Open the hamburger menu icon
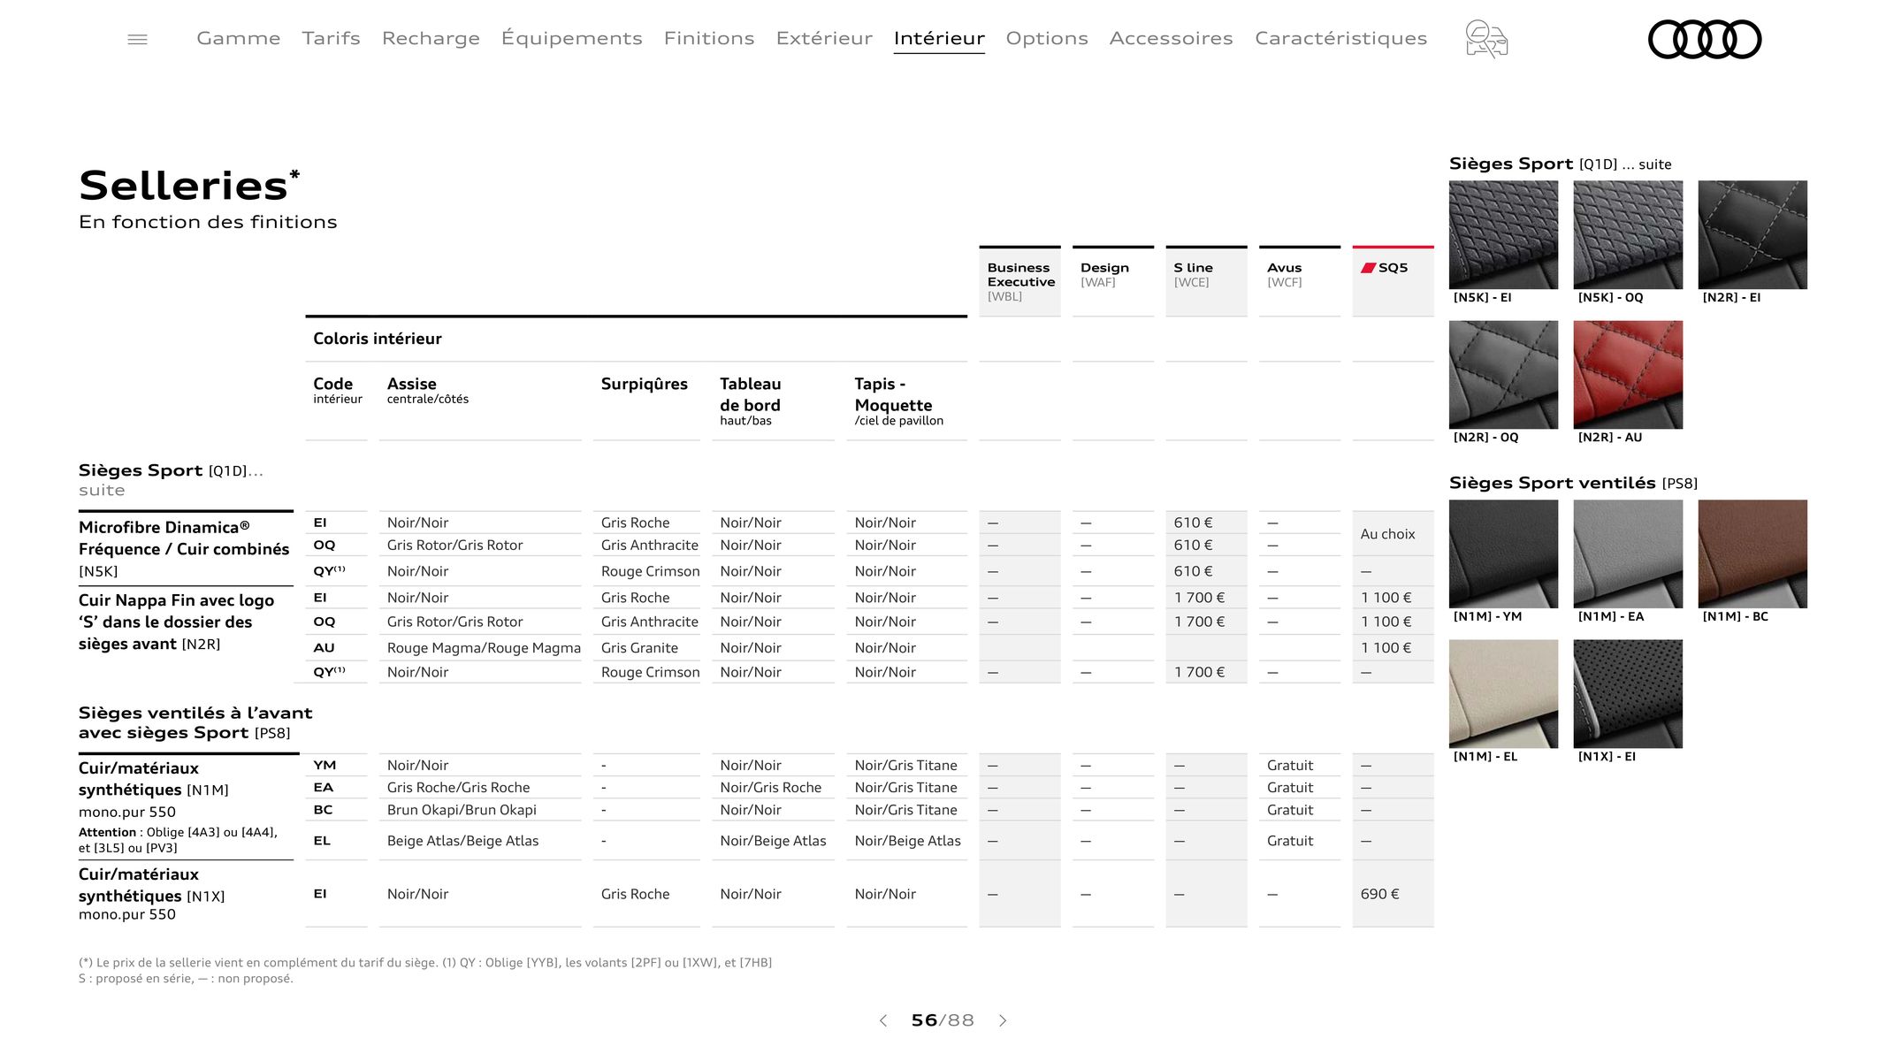Viewport: 1886px width, 1061px height. click(x=137, y=39)
